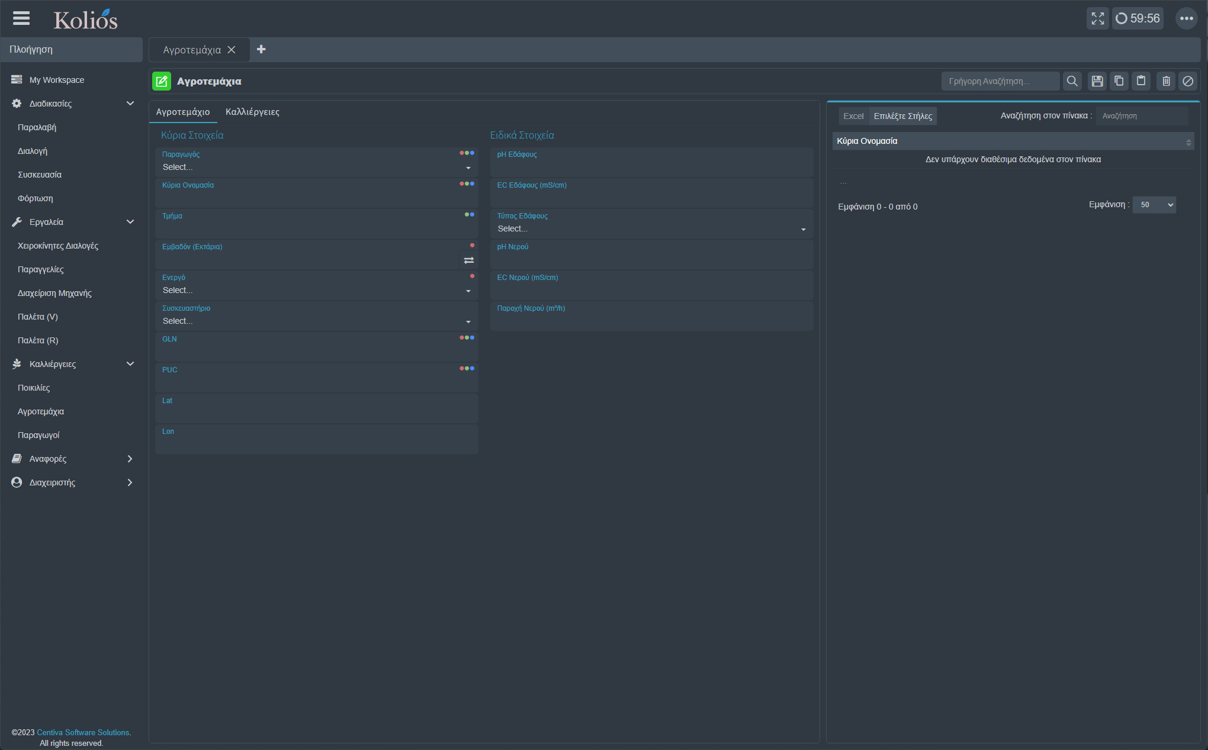
Task: Click the plant icon beside Καλλιέργειες
Action: pyautogui.click(x=17, y=363)
